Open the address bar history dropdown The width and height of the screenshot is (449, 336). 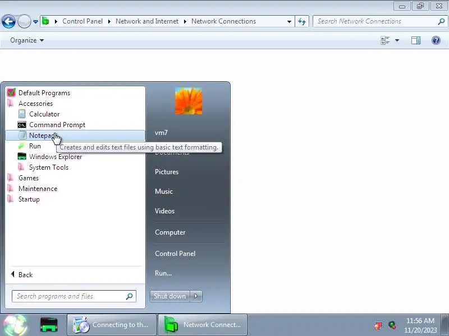point(289,21)
